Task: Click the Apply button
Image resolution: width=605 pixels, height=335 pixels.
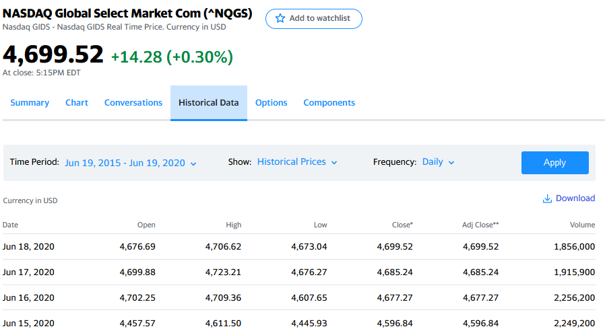Action: pyautogui.click(x=555, y=163)
